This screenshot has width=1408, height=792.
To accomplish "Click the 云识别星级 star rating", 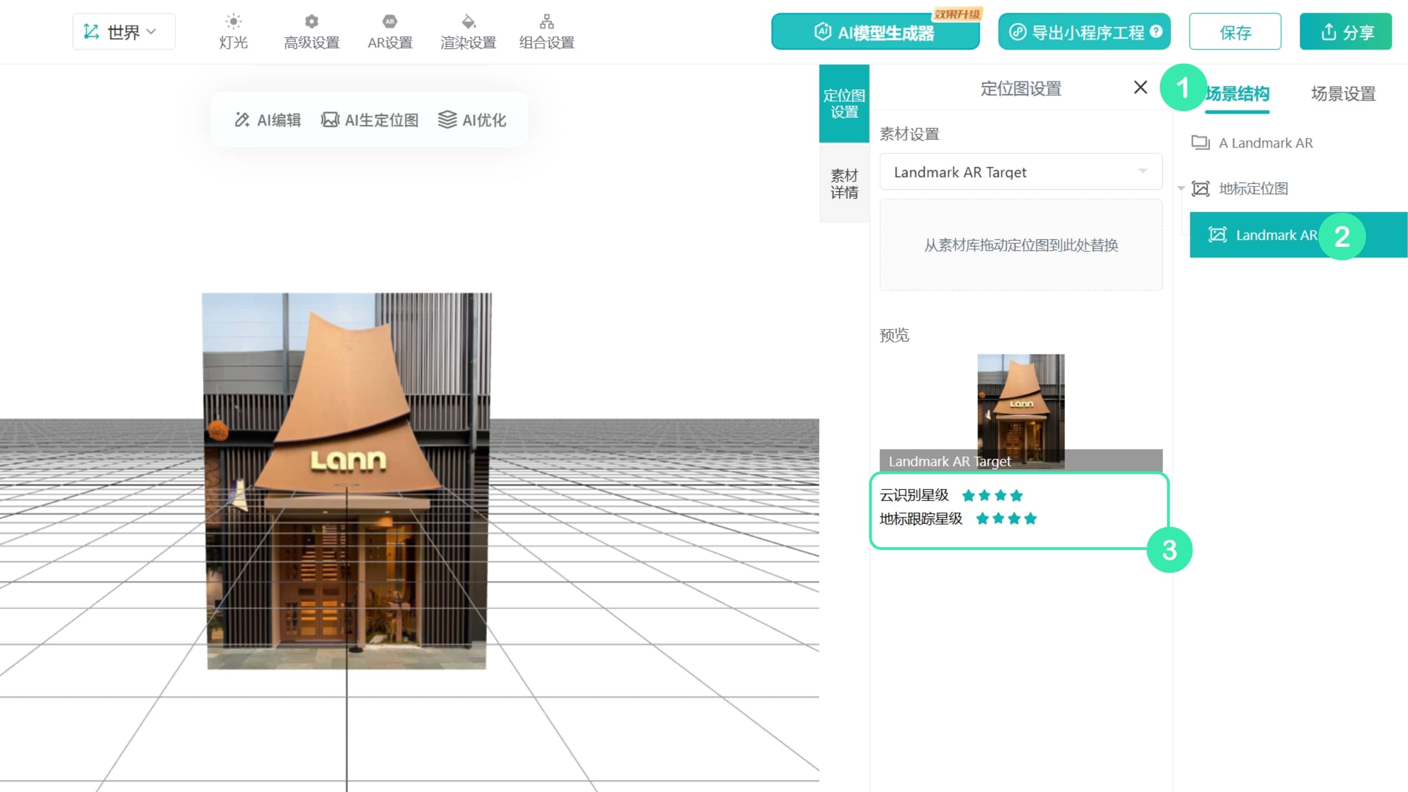I will pyautogui.click(x=992, y=496).
